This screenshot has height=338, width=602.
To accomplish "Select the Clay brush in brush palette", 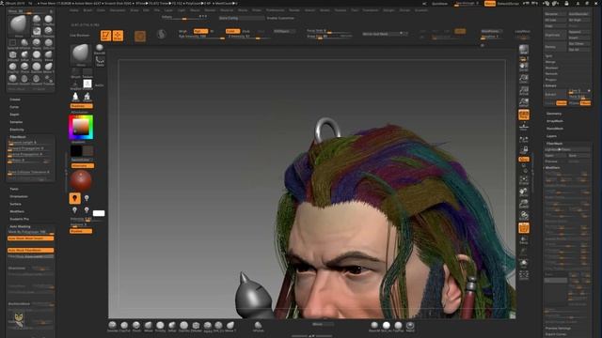I will click(x=37, y=20).
